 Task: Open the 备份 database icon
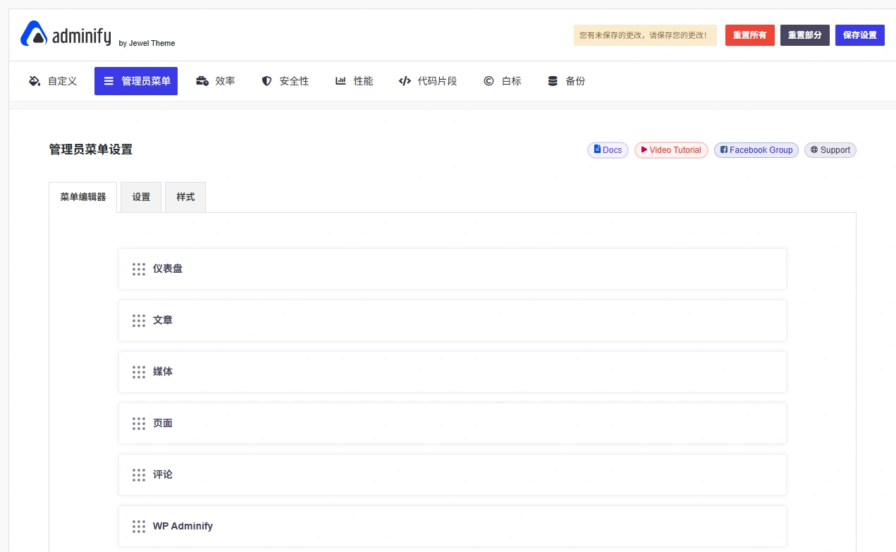[551, 80]
